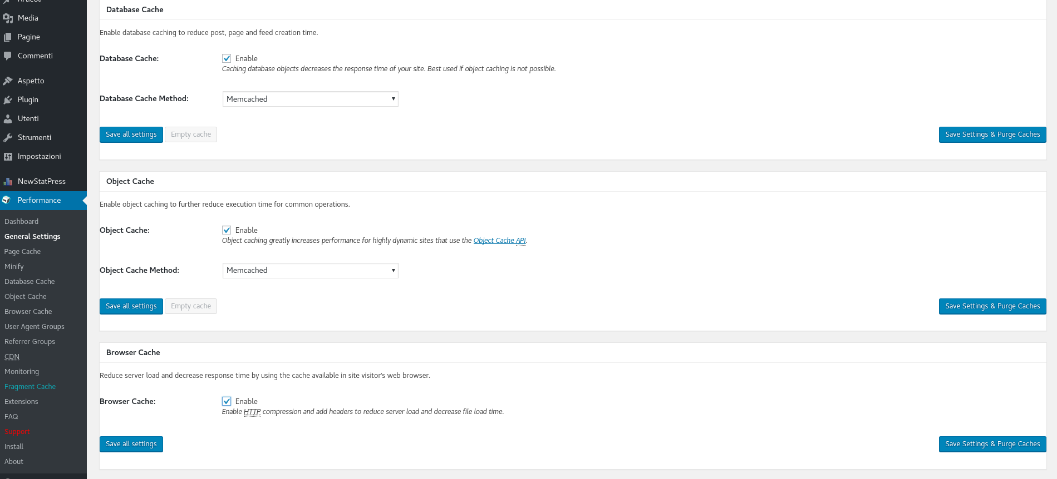Click the Pagine pages icon
The width and height of the screenshot is (1057, 479).
click(8, 37)
